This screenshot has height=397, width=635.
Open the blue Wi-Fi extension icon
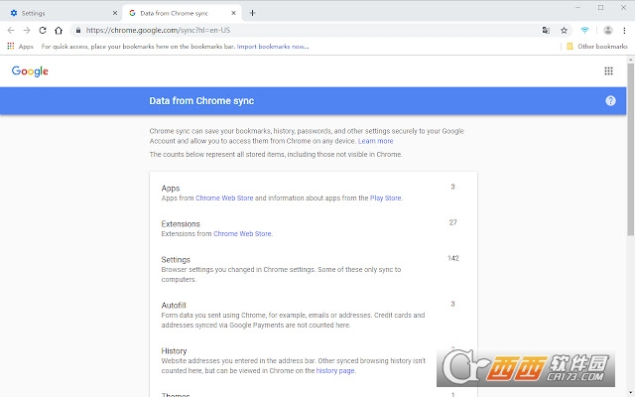pos(584,31)
